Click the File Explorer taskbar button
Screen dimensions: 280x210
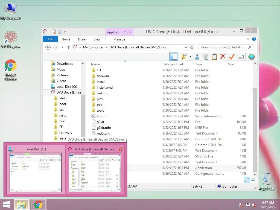tap(22, 205)
